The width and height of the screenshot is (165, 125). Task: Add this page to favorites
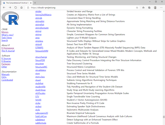tap(137, 8)
